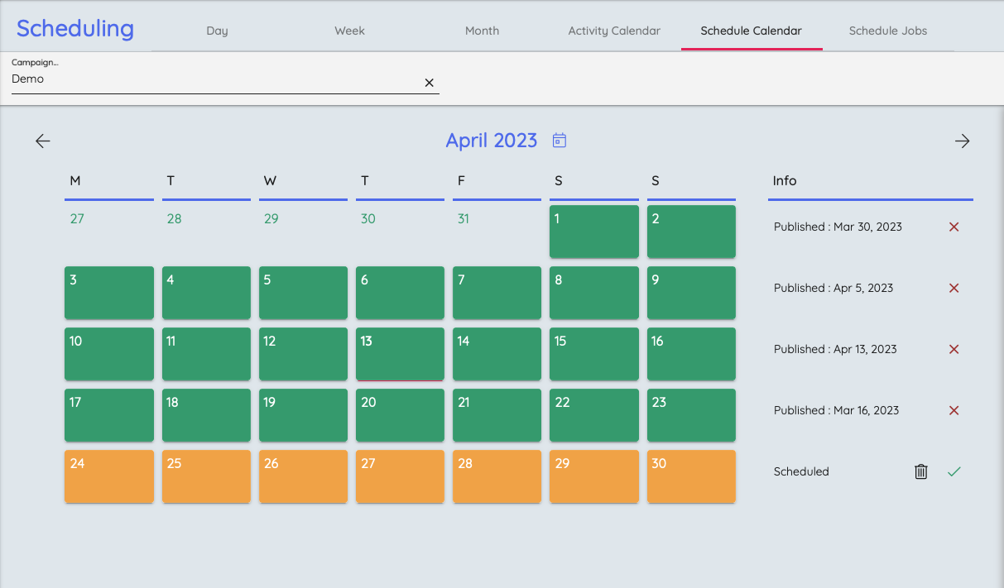Switch to the Week tab
Viewport: 1004px width, 588px height.
click(x=349, y=31)
